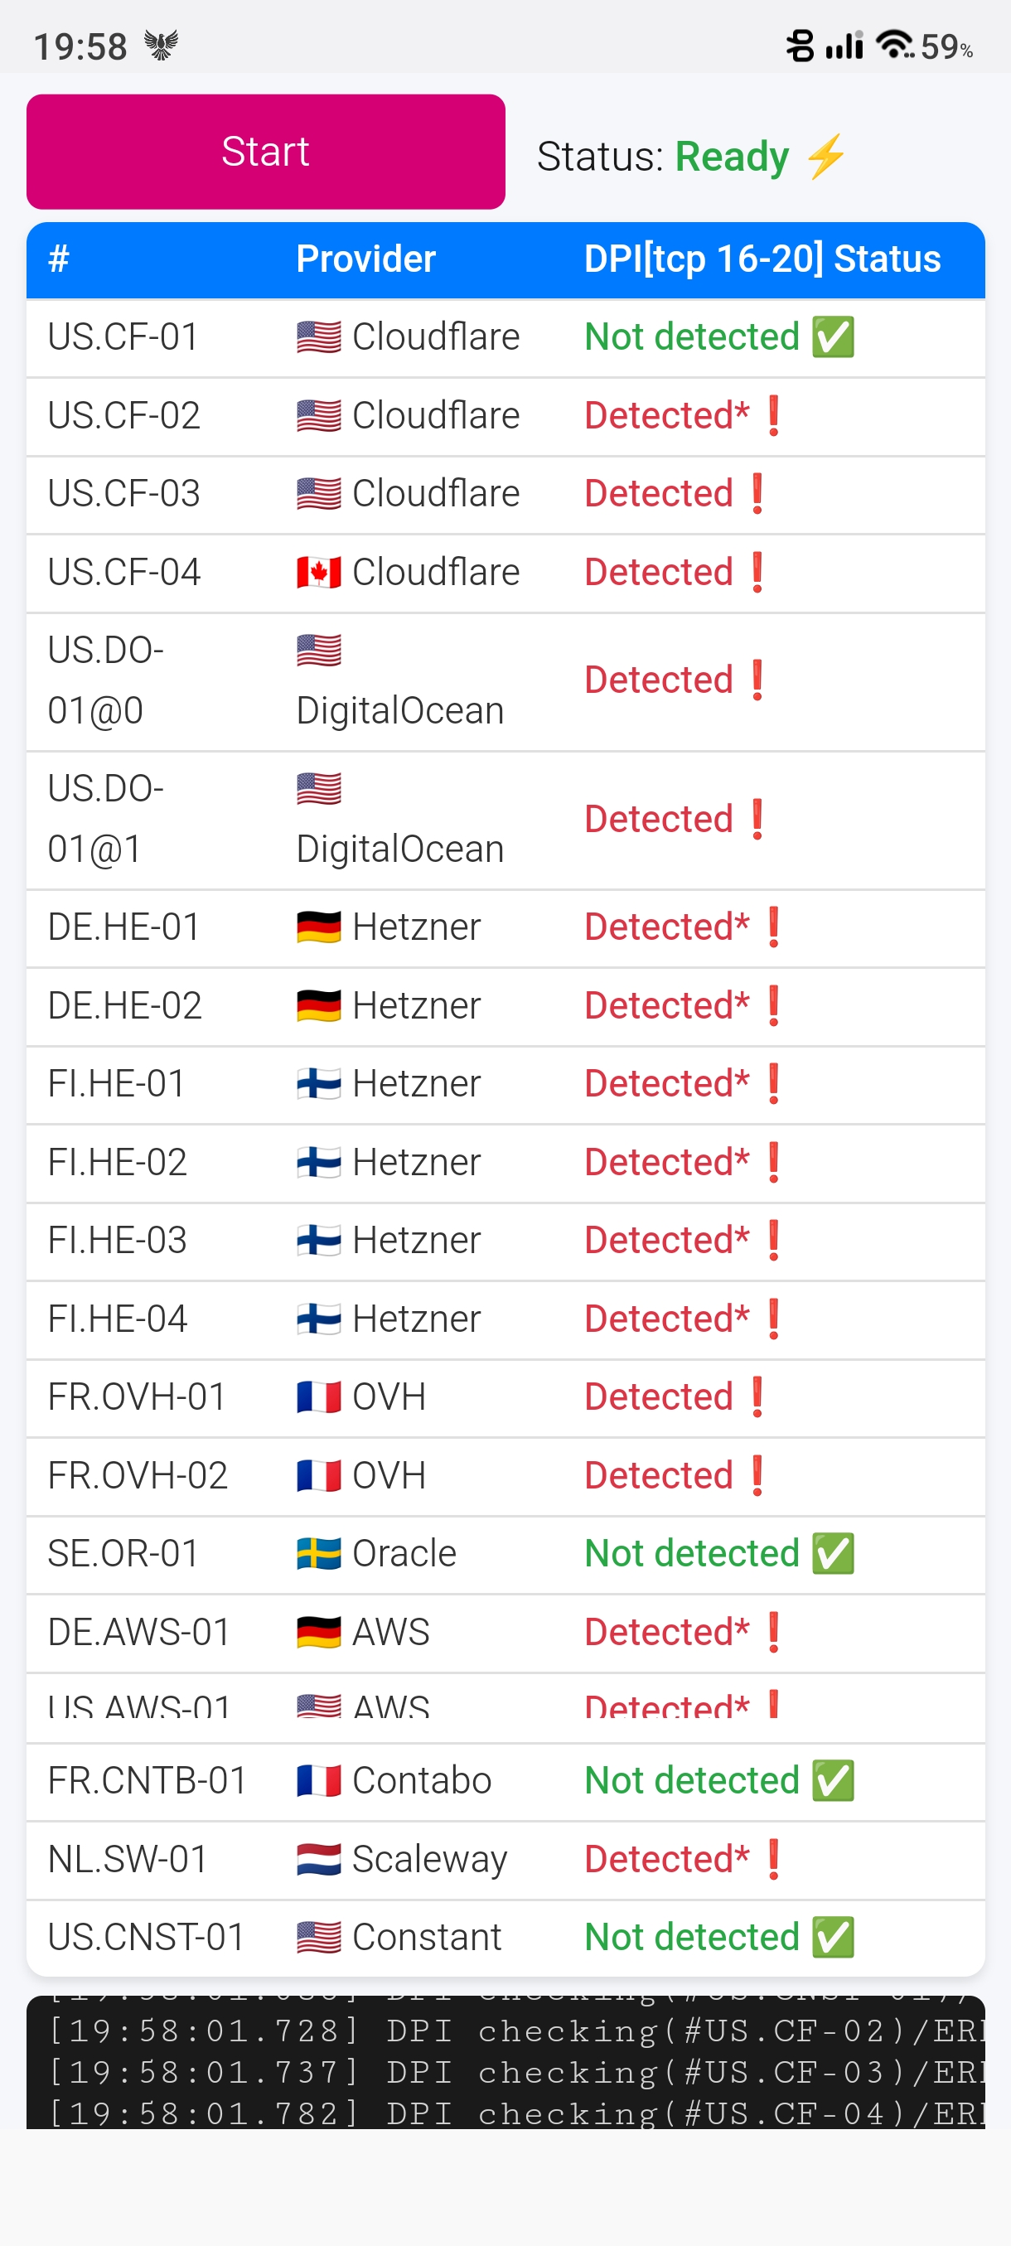The width and height of the screenshot is (1011, 2246).
Task: Tap the red exclamation for US.CF-03
Action: (757, 494)
